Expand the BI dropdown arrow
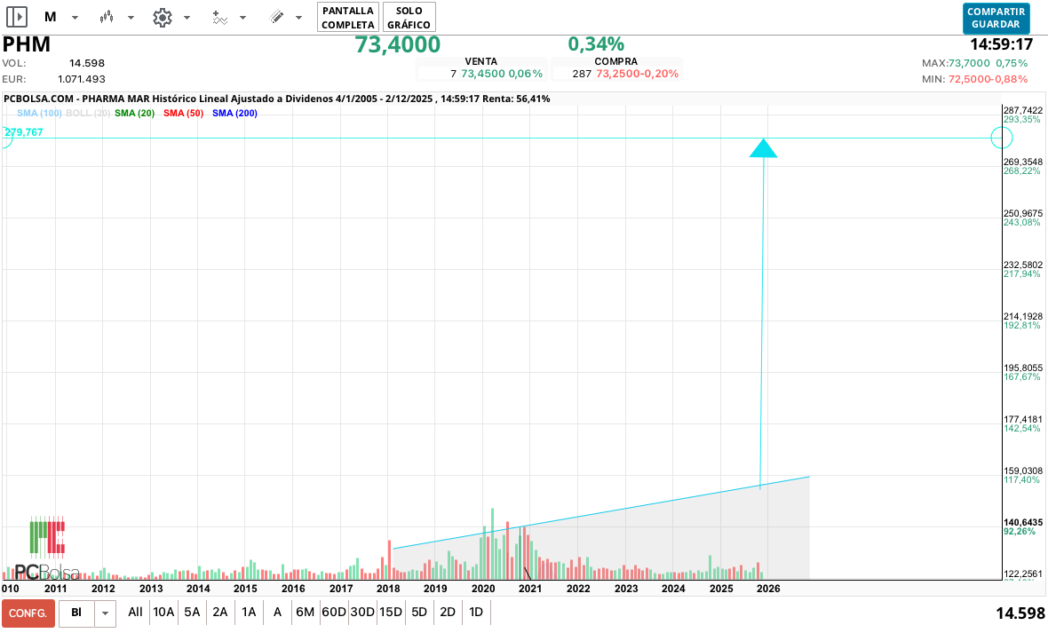Image resolution: width=1048 pixels, height=633 pixels. 106,613
